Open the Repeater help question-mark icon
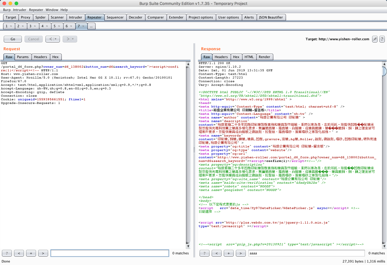 tap(382, 39)
